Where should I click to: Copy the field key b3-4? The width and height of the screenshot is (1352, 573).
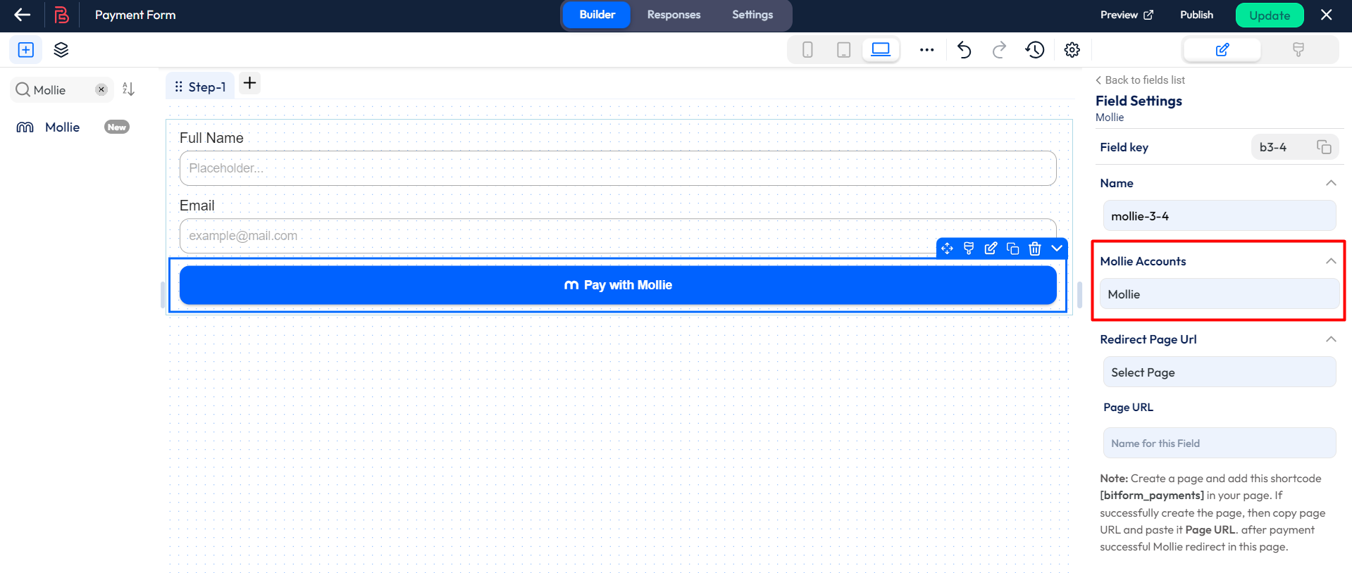(1324, 147)
